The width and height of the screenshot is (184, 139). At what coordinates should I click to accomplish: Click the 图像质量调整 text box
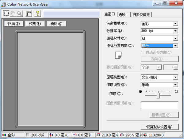point(159,105)
